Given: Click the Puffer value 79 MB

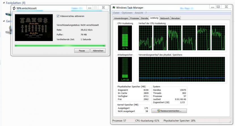Looking at the screenshot, I should click(x=84, y=34).
